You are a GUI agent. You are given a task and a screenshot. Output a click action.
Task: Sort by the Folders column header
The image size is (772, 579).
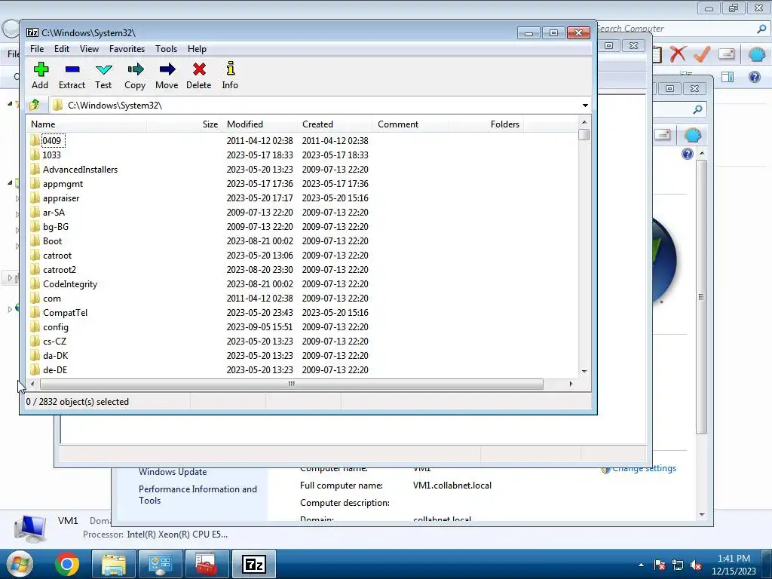[x=486, y=124]
